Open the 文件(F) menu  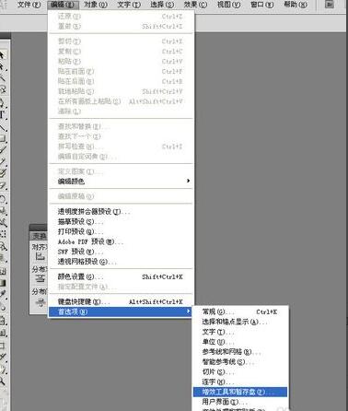29,5
